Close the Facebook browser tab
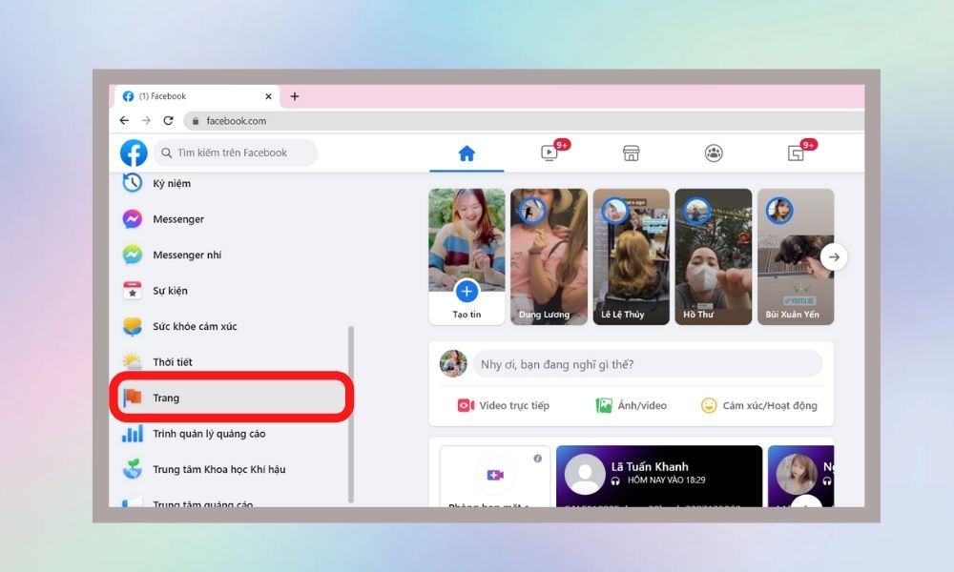The image size is (954, 572). click(268, 96)
